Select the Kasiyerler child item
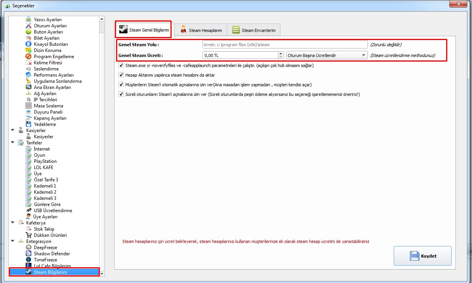Screen dimensions: 472x283 point(44,137)
